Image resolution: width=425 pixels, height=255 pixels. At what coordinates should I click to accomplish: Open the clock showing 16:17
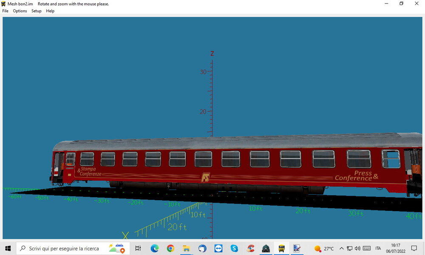395,248
